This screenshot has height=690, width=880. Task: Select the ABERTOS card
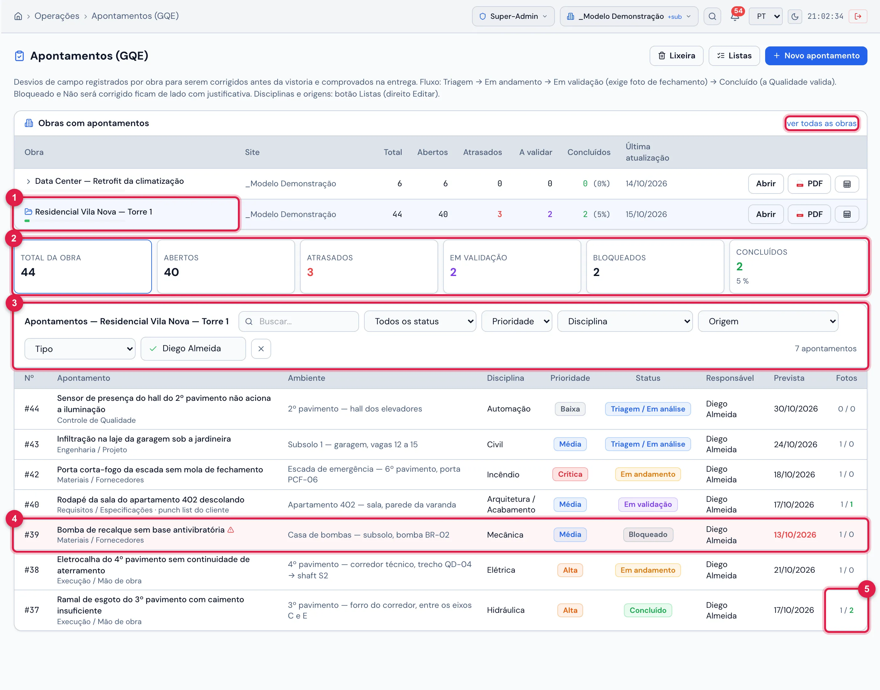coord(226,267)
